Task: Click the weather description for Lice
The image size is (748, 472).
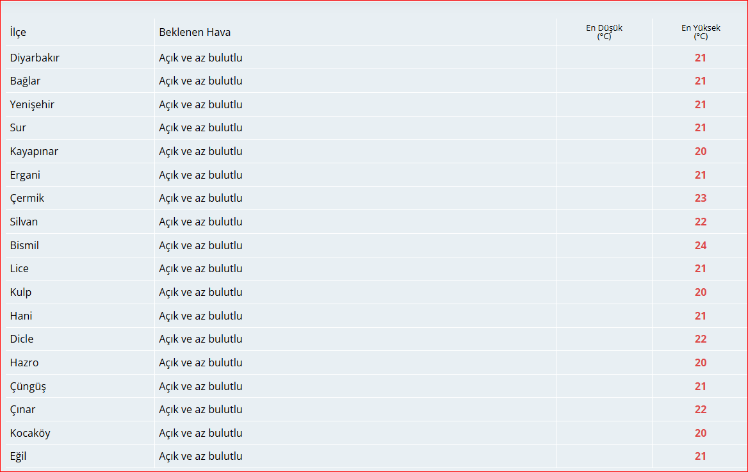Action: point(200,268)
